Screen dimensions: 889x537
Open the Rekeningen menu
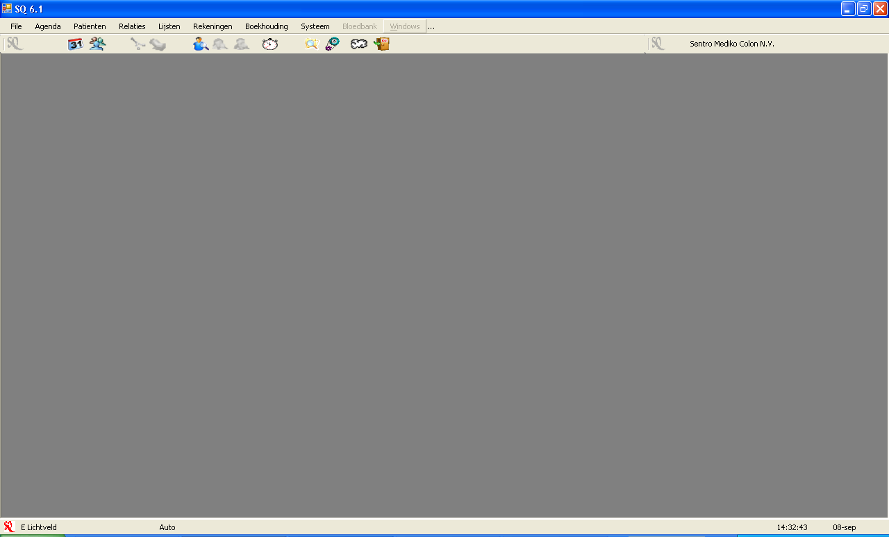(213, 26)
